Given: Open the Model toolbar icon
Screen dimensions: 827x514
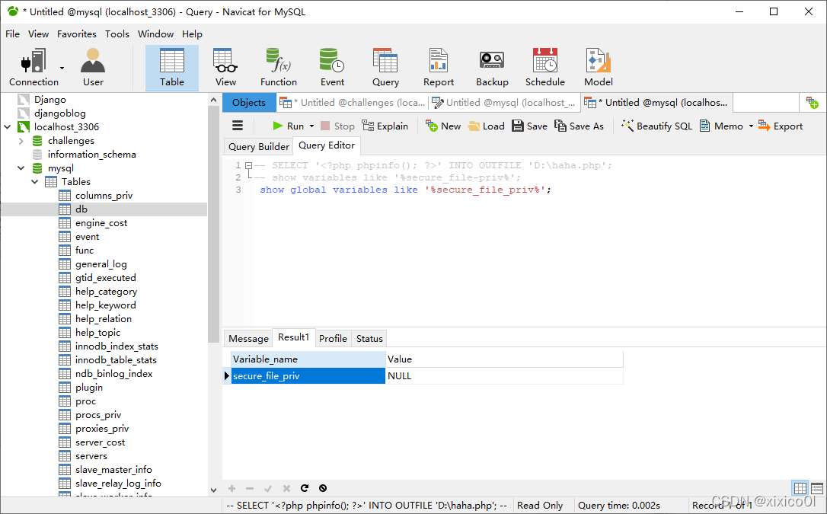Looking at the screenshot, I should [598, 68].
